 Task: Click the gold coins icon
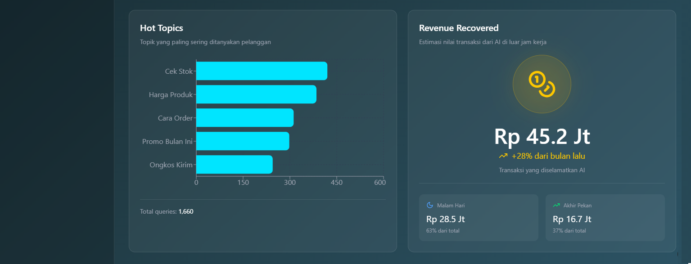pos(542,84)
